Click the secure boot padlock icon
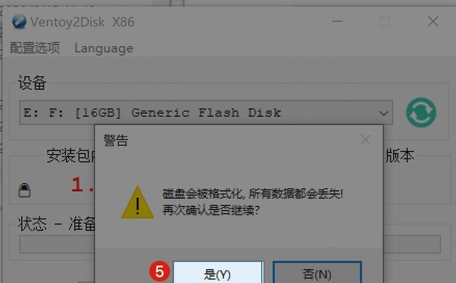Screen dimensions: 456x283 (24, 190)
